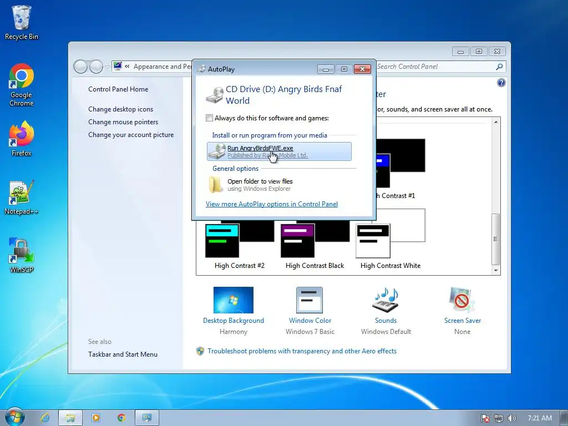Viewport: 568px width, 426px height.
Task: Click the Sounds keyboard icon
Action: [386, 300]
